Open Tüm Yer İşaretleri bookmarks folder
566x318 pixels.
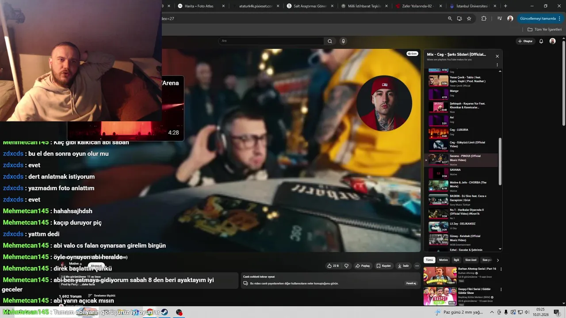[x=545, y=29]
